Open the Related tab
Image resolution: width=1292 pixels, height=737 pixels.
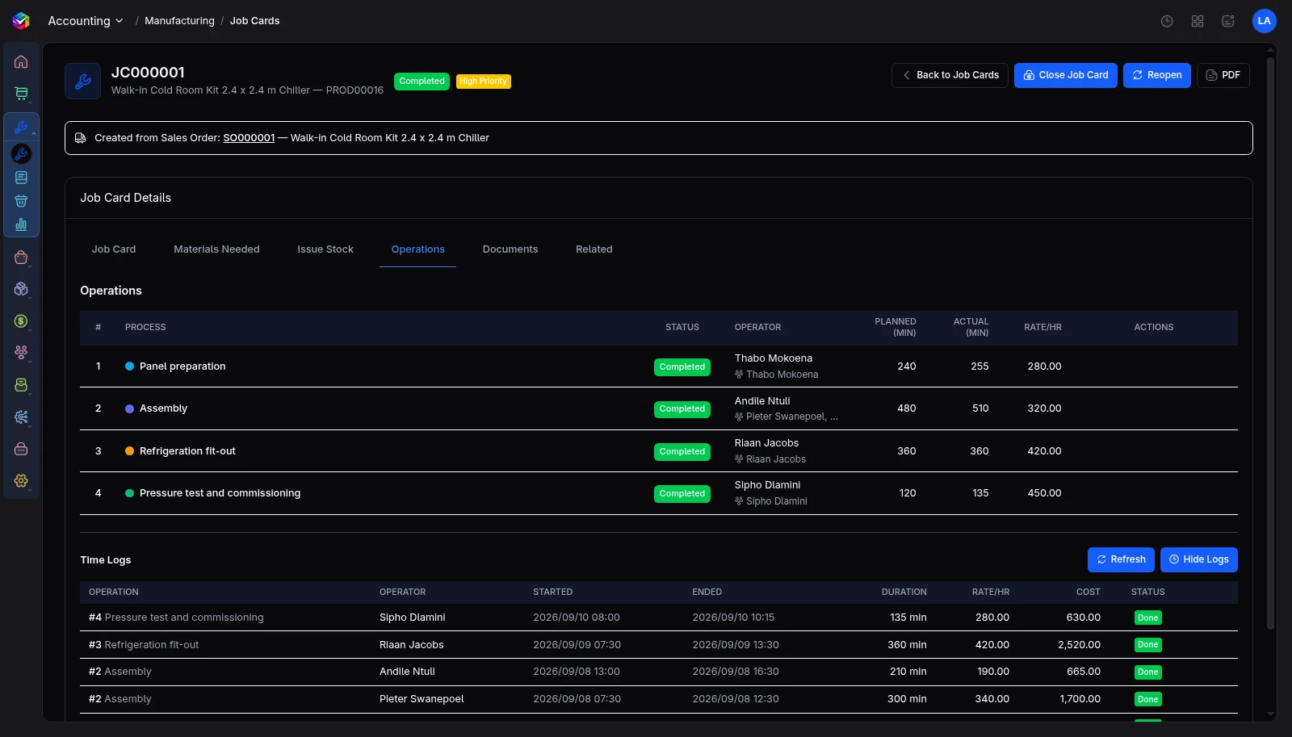tap(594, 249)
